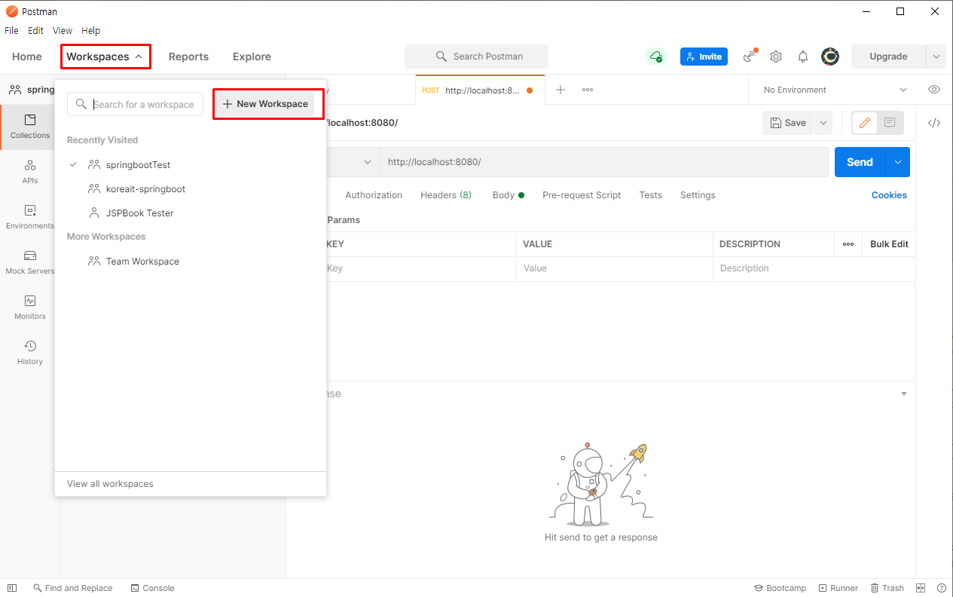This screenshot has width=953, height=597.
Task: Open the View menu
Action: coord(63,31)
